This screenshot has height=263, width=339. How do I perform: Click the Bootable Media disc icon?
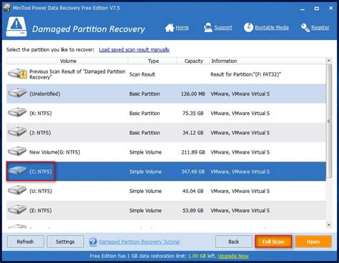pyautogui.click(x=248, y=27)
